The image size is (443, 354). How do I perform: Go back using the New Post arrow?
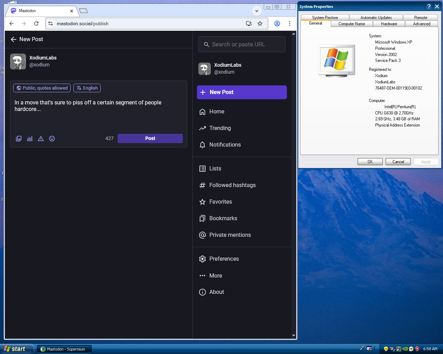click(x=13, y=39)
